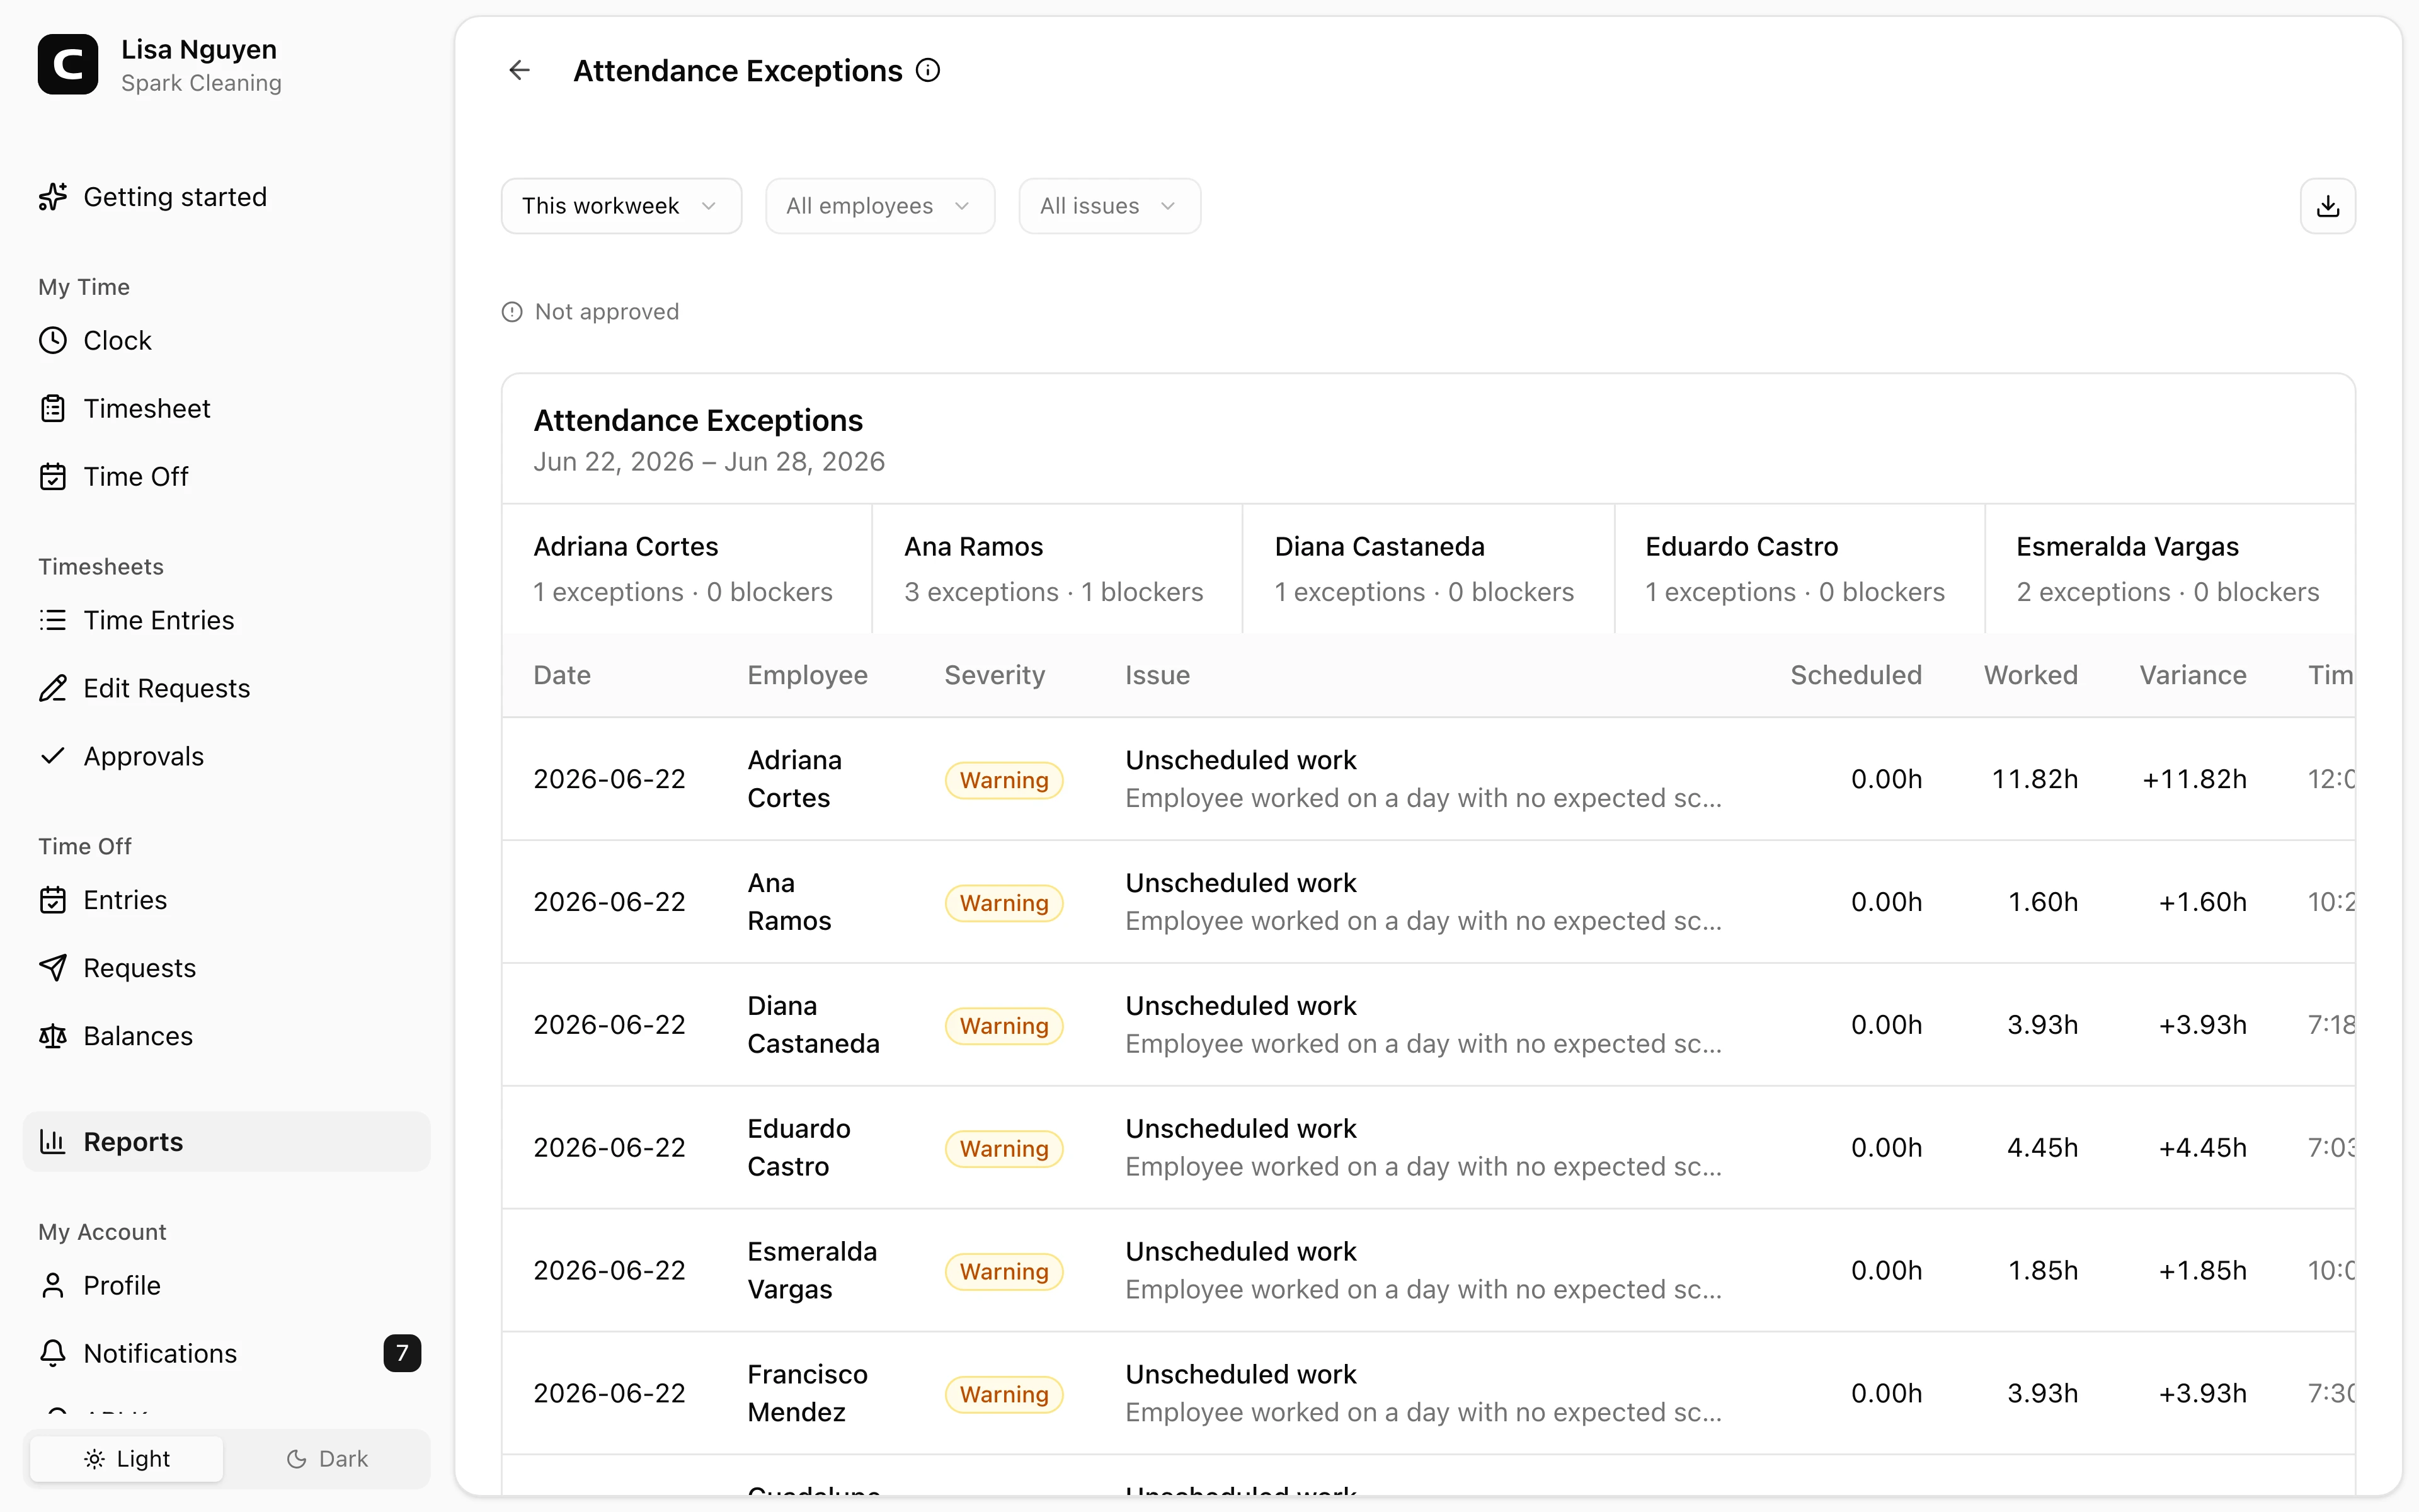Click the +1.60h variance for Ana Ramos
This screenshot has height=1512, width=2419.
2202,902
